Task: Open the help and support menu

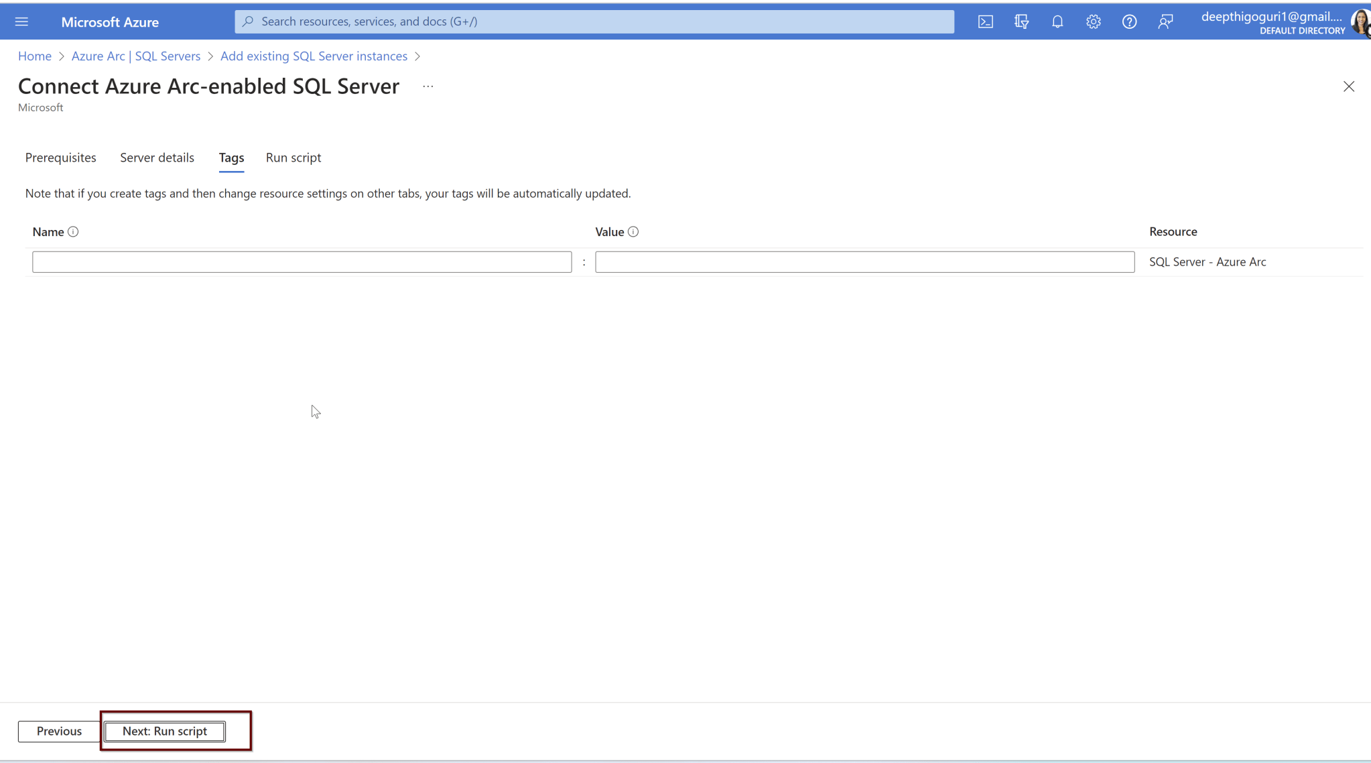Action: [1129, 21]
